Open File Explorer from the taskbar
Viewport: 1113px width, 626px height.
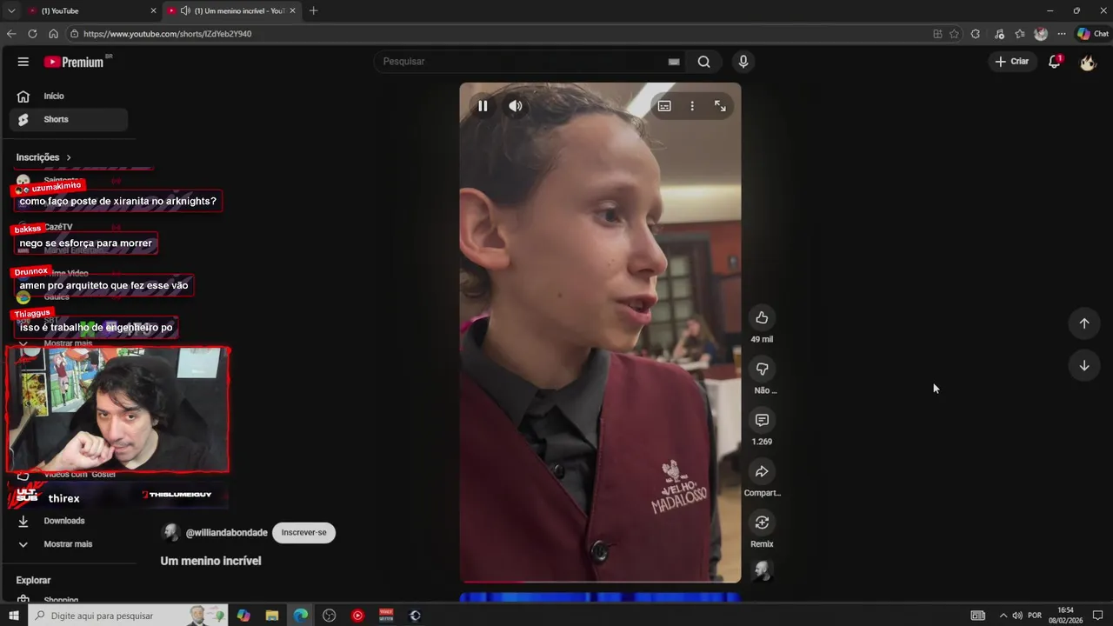point(272,616)
